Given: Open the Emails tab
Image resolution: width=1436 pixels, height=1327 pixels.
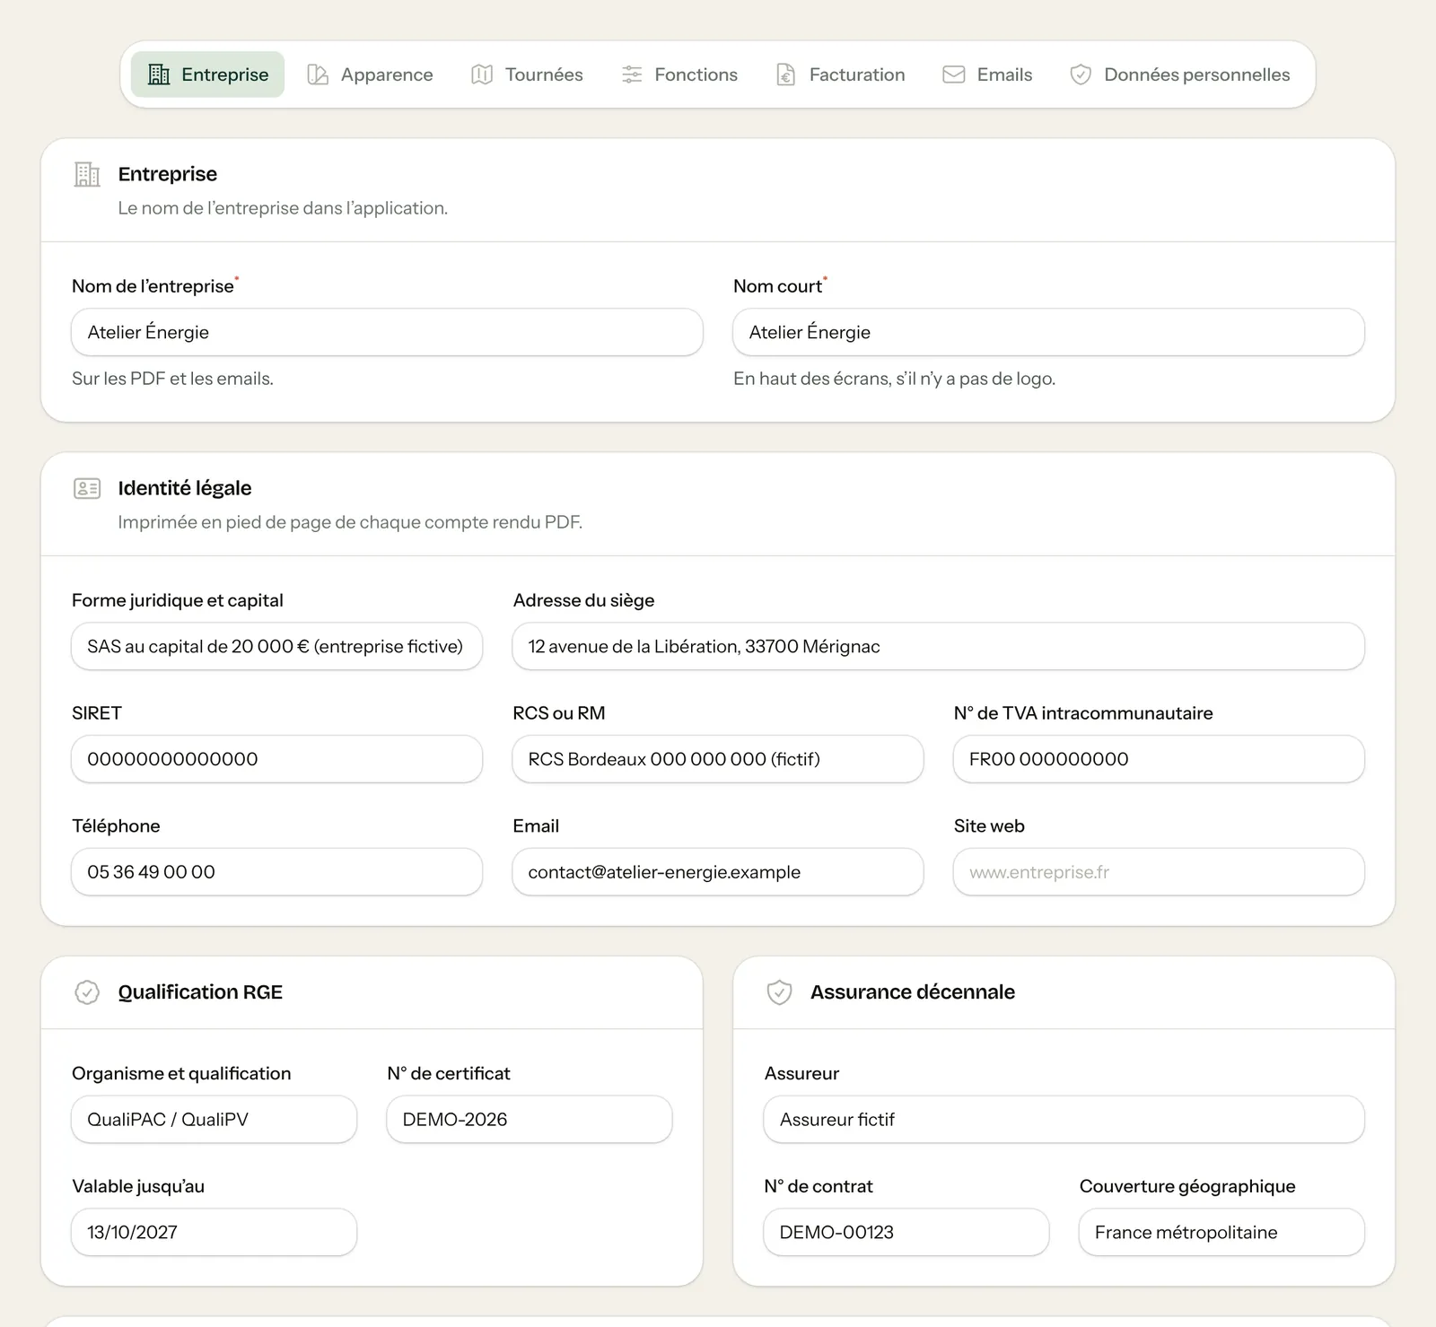Looking at the screenshot, I should pos(987,74).
